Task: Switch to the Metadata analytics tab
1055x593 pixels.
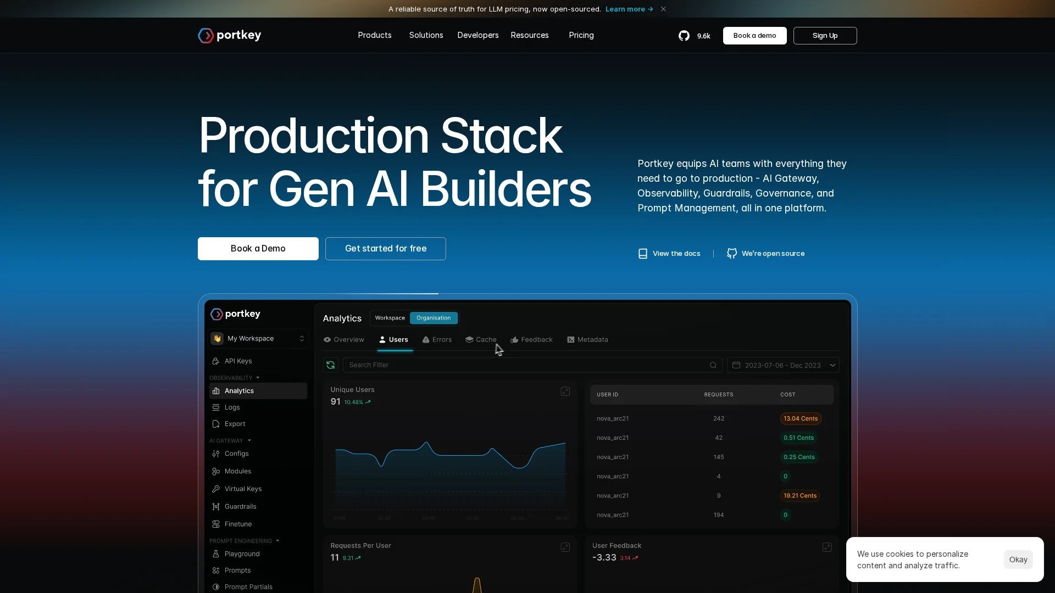Action: (587, 340)
